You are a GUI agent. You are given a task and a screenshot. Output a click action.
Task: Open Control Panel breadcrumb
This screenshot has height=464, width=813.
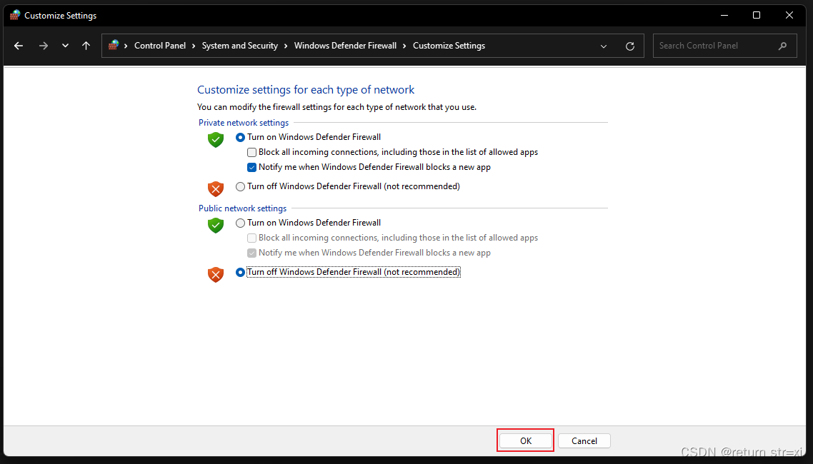point(160,46)
